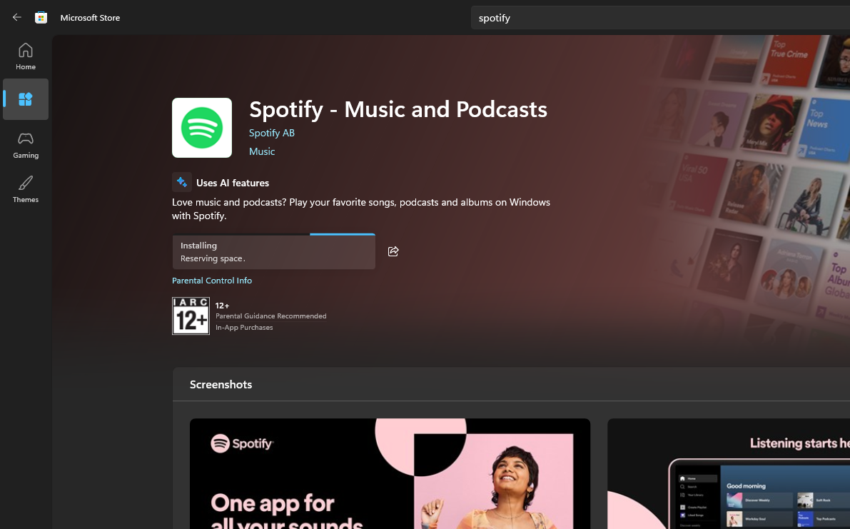Open Parental Control Info link
850x529 pixels.
coord(212,281)
